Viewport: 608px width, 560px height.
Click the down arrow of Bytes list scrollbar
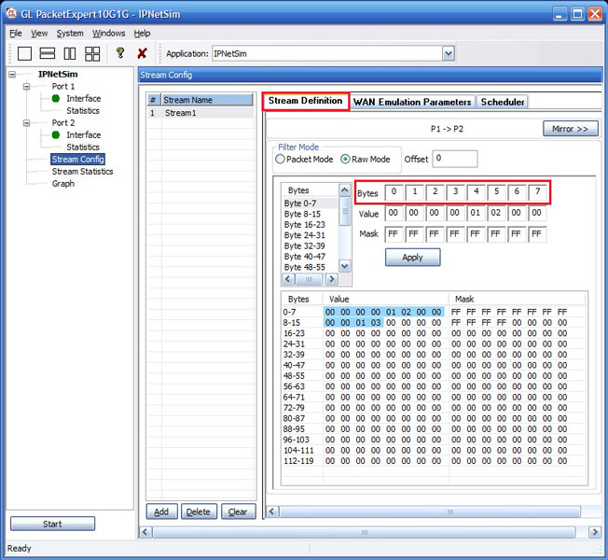pyautogui.click(x=344, y=266)
